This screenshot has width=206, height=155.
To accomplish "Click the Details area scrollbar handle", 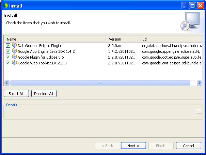I will (x=199, y=112).
